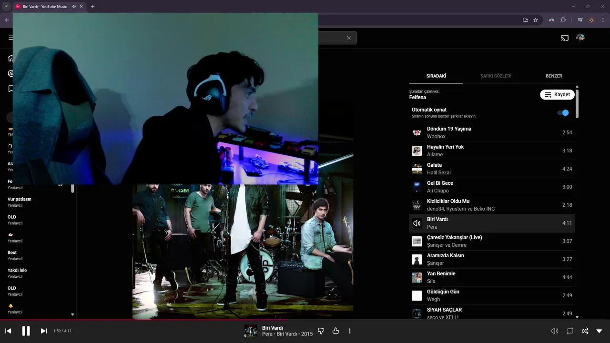Toggle shuffle in player bar
Viewport: 610px width, 343px height.
click(x=585, y=331)
